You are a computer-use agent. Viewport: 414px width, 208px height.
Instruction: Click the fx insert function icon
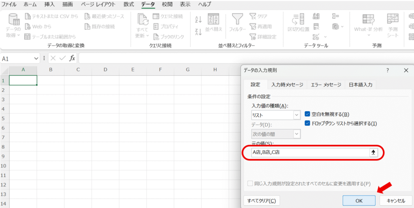(x=72, y=58)
